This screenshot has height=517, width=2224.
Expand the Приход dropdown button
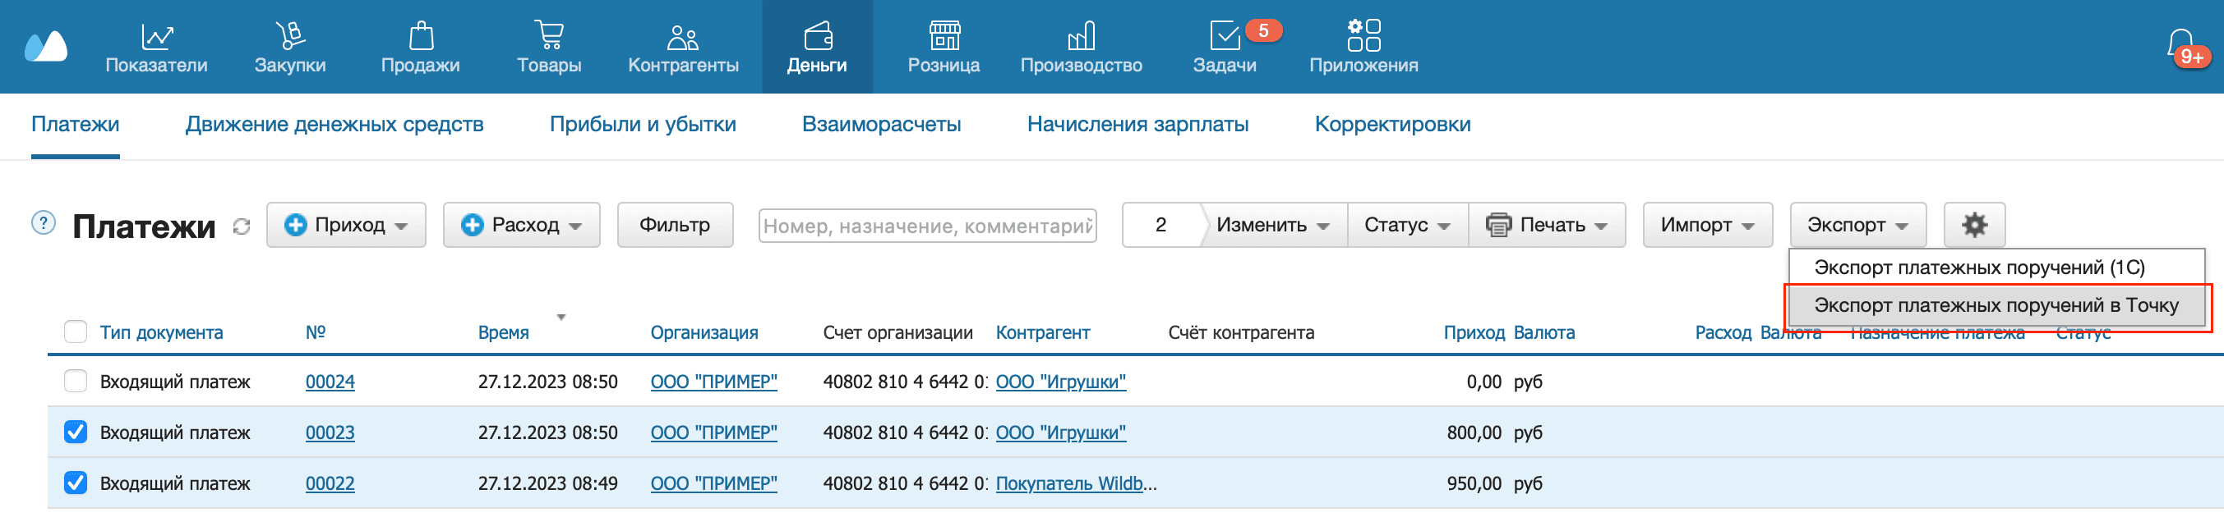(x=346, y=225)
